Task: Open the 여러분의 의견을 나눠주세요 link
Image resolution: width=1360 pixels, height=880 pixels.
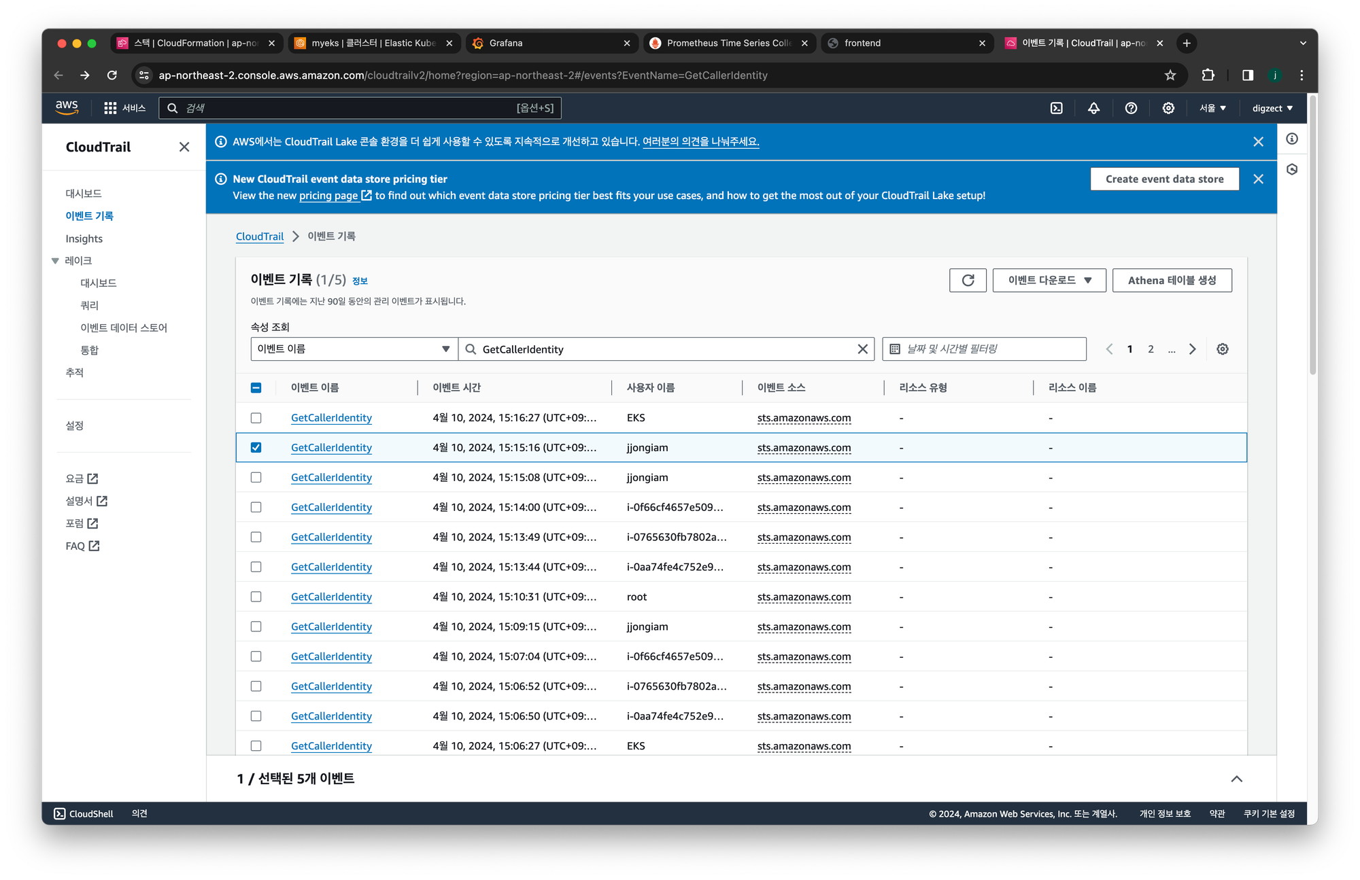Action: pos(700,141)
